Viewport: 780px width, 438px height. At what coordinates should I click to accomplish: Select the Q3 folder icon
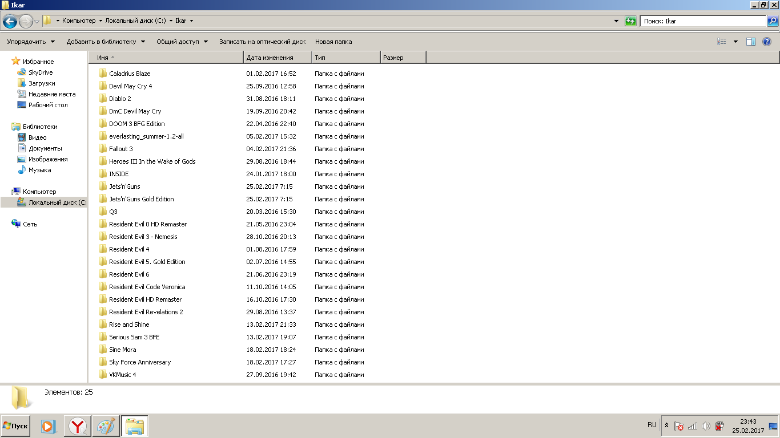point(103,212)
